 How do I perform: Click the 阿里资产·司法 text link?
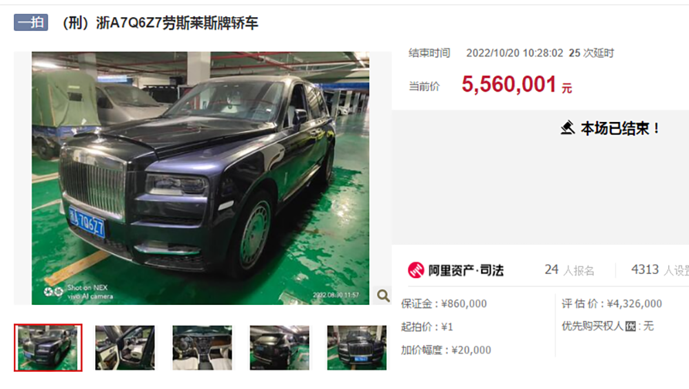(x=466, y=271)
